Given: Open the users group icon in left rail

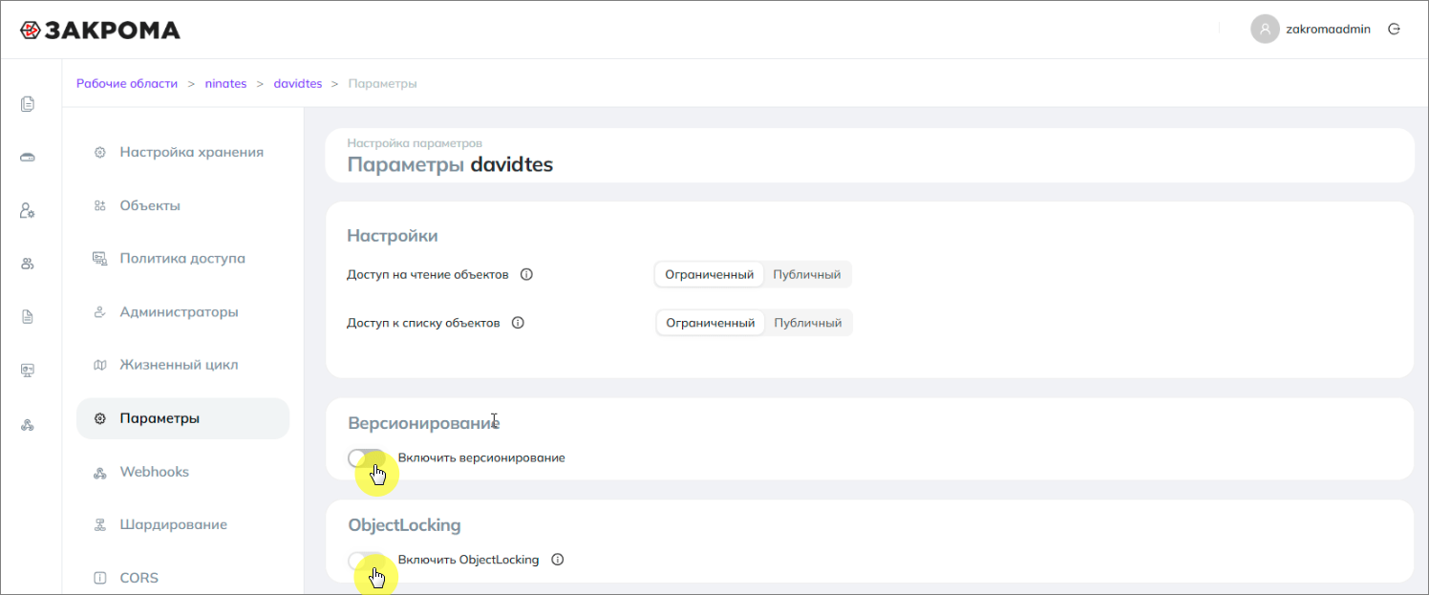Looking at the screenshot, I should click(28, 264).
